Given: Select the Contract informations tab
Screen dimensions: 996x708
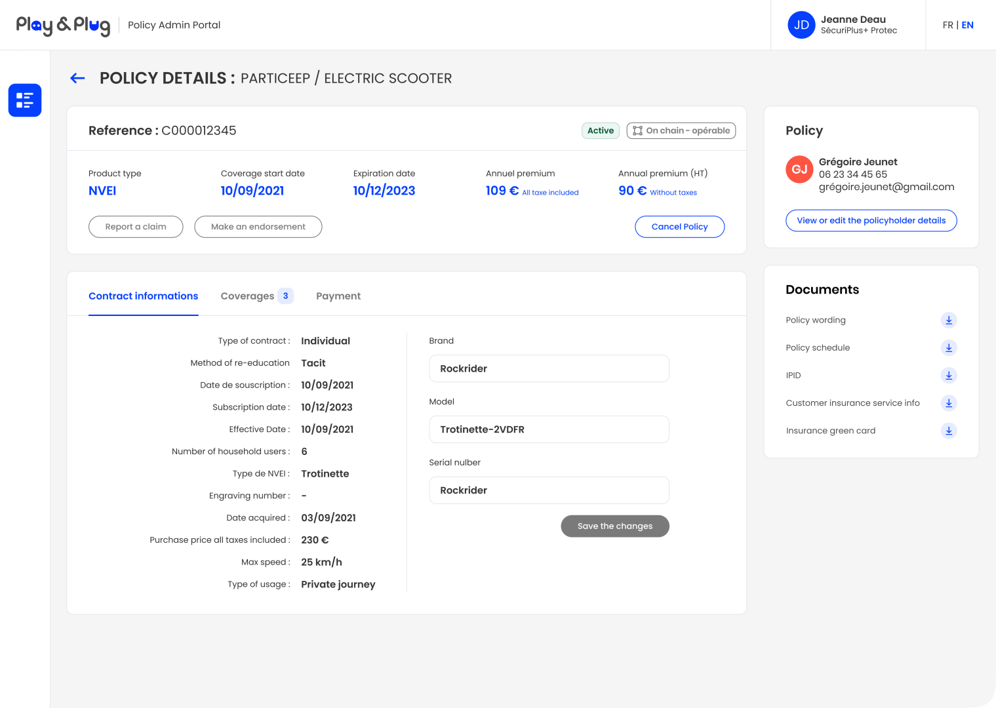Looking at the screenshot, I should (x=143, y=296).
